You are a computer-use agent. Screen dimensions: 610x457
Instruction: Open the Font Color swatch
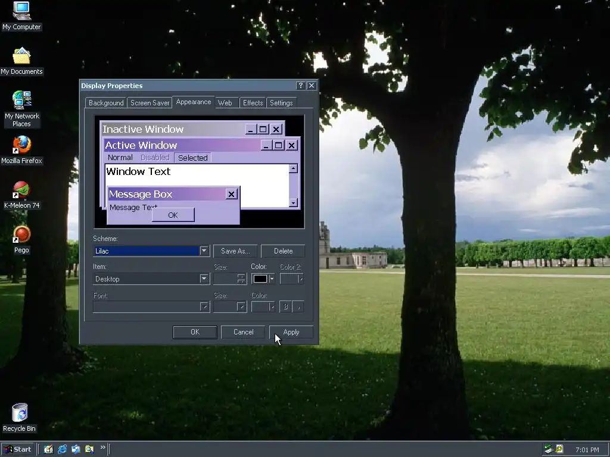[263, 306]
